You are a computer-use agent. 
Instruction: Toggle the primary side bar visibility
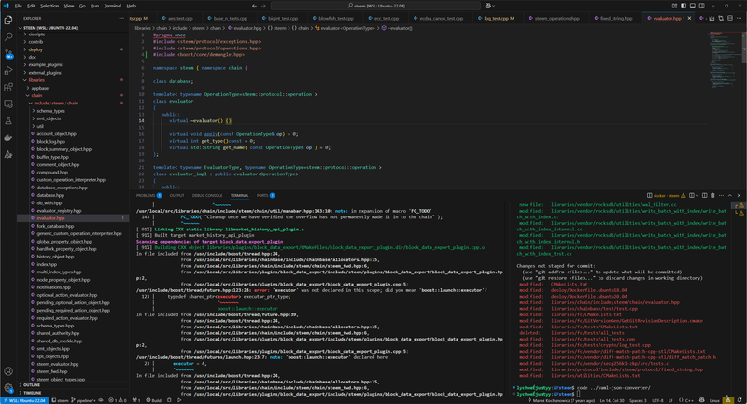(x=684, y=6)
